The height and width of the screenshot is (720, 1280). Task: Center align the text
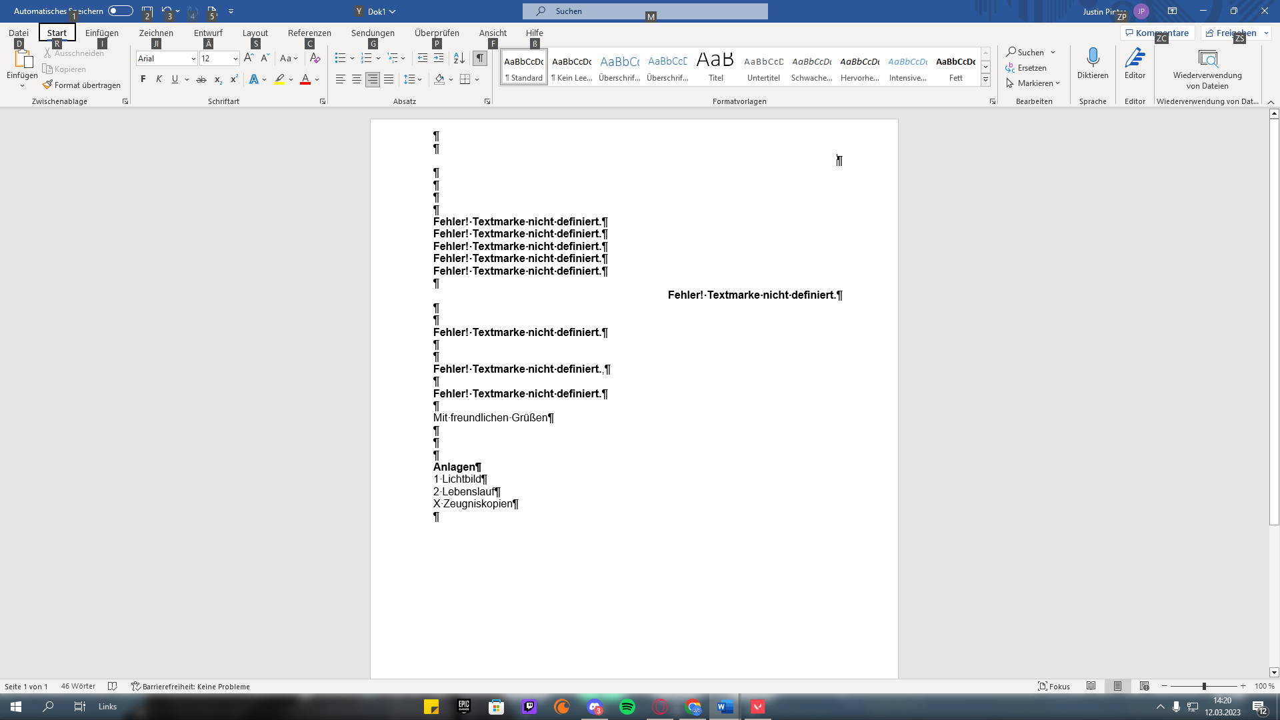[x=357, y=79]
